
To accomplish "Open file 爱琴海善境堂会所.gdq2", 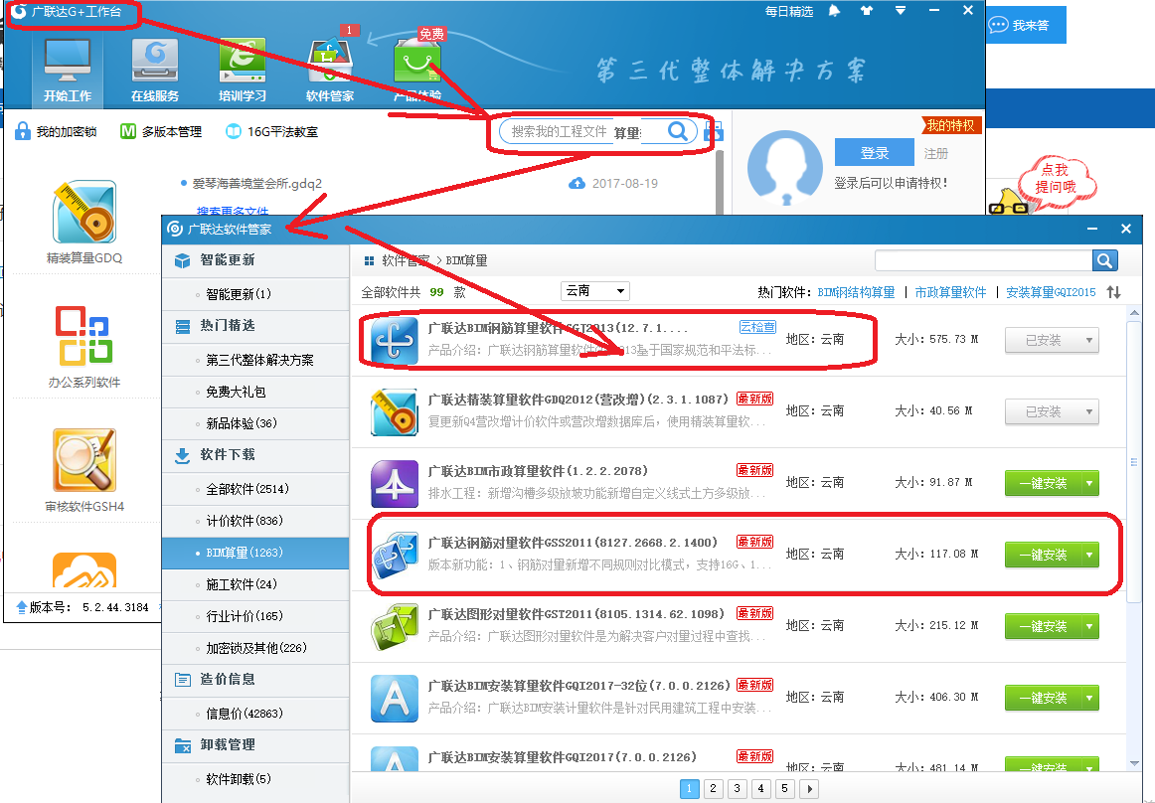I will pos(256,184).
